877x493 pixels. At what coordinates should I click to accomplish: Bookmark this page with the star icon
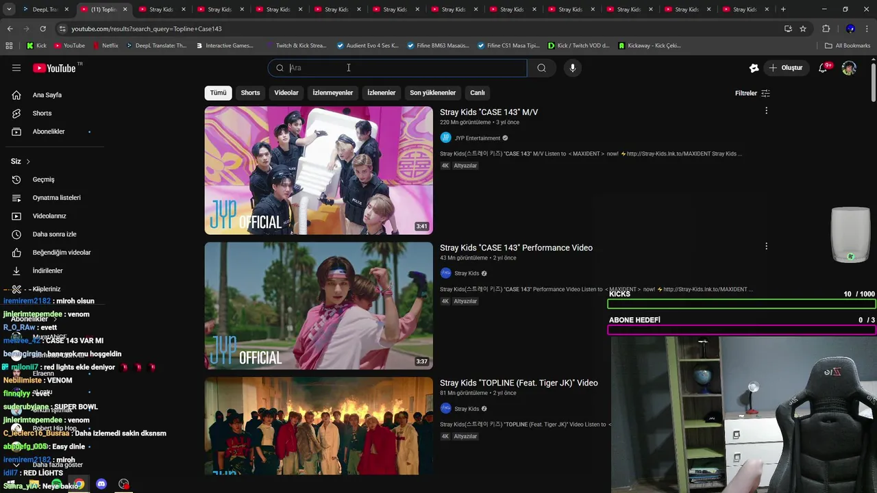click(803, 29)
